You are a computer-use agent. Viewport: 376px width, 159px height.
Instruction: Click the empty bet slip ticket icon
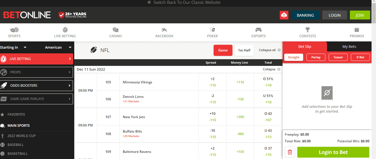pos(327,93)
